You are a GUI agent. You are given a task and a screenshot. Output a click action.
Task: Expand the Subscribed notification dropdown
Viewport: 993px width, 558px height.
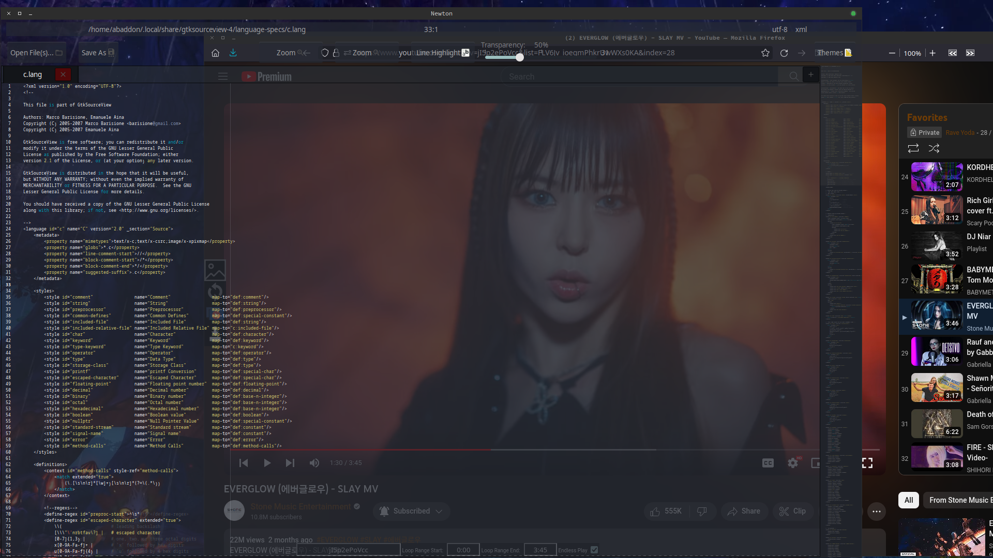[439, 511]
